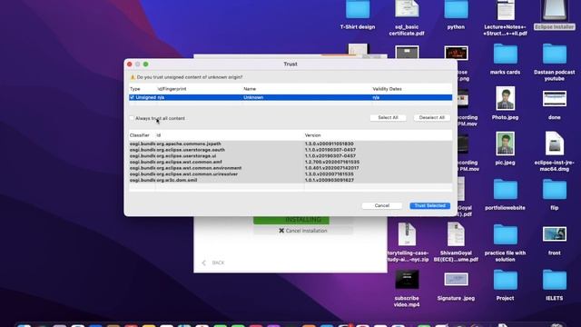Open the portfoliowebsite folder
581x327 pixels.
coord(506,190)
